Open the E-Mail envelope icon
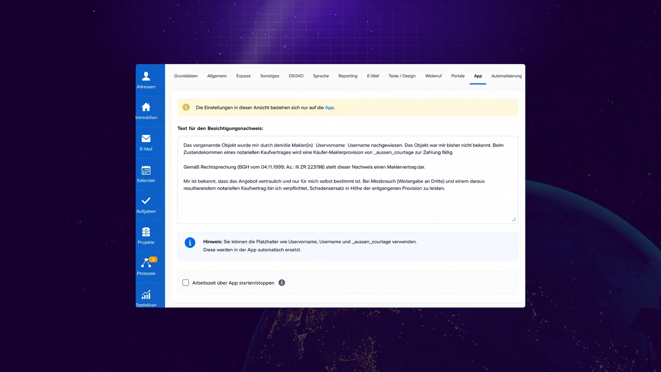661x372 pixels. [146, 138]
